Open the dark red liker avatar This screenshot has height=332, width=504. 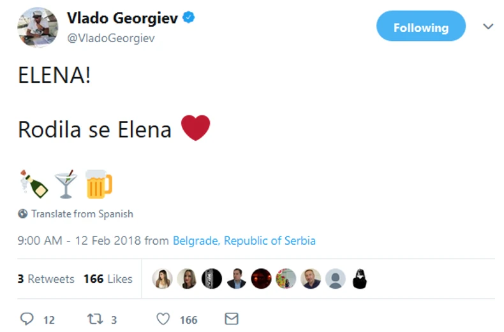(261, 278)
